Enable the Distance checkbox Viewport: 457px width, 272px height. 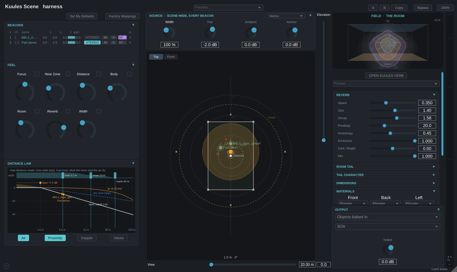point(99,74)
